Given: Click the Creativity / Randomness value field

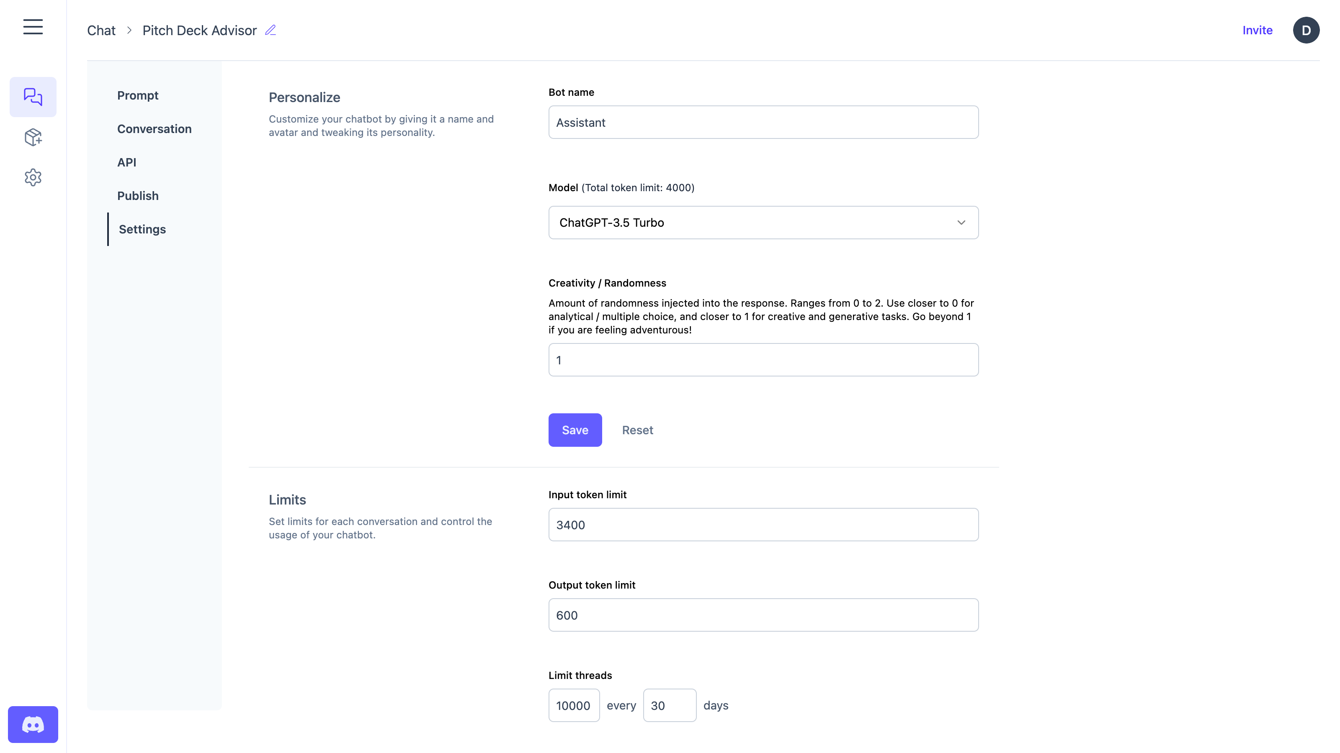Looking at the screenshot, I should point(763,360).
